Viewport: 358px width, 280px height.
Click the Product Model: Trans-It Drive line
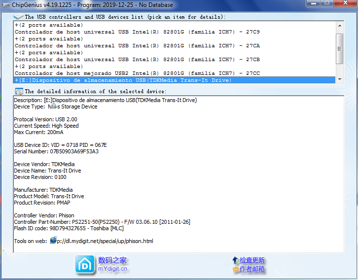49,196
